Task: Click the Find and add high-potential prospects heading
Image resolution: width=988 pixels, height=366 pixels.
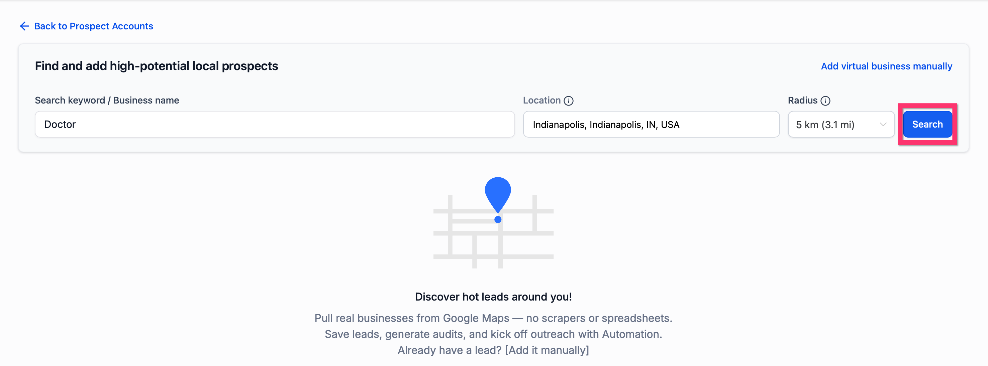Action: pos(156,66)
